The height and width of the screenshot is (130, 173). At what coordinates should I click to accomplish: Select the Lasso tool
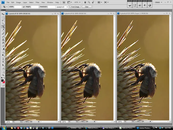click(3, 20)
